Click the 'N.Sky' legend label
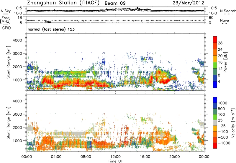 click(x=6, y=11)
